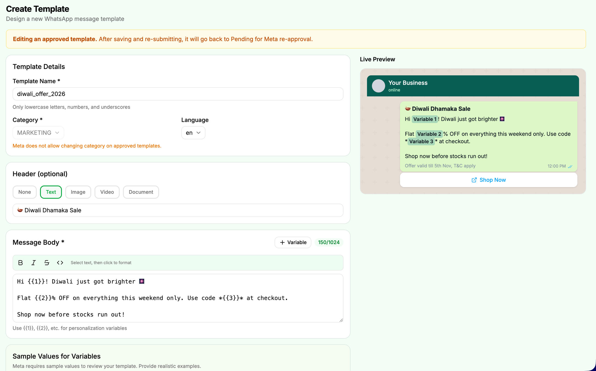
Task: Apply monospace code formatting icon
Action: coord(60,262)
